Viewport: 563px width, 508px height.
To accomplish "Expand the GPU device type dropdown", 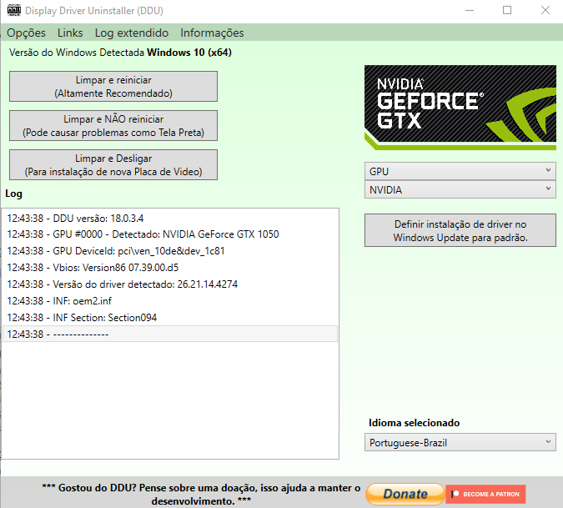I will 460,171.
